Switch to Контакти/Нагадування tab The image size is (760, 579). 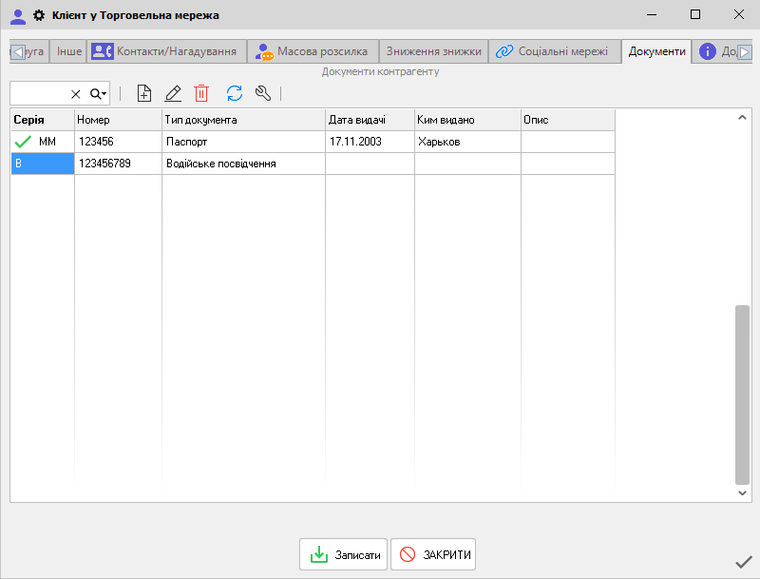pyautogui.click(x=166, y=51)
